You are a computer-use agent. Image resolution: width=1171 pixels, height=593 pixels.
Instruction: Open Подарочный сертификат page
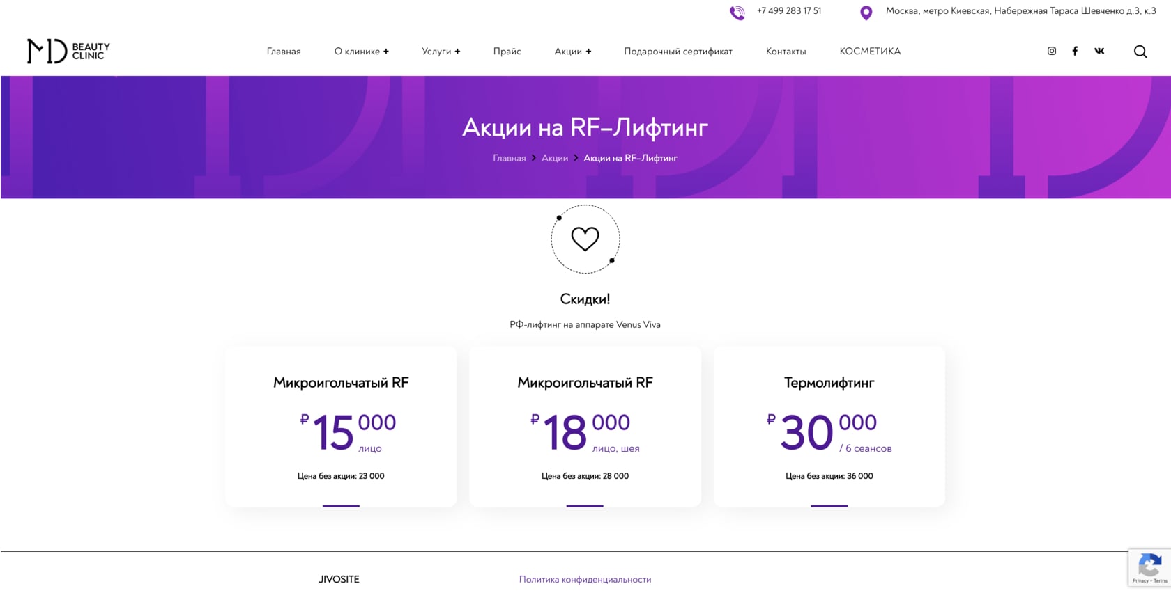click(678, 52)
